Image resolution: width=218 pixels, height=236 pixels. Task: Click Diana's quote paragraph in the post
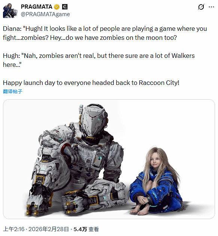point(105,33)
